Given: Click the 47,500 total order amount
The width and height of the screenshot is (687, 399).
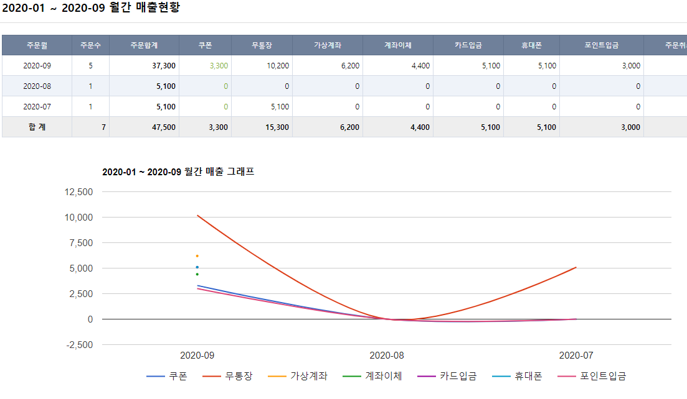Looking at the screenshot, I should click(164, 127).
